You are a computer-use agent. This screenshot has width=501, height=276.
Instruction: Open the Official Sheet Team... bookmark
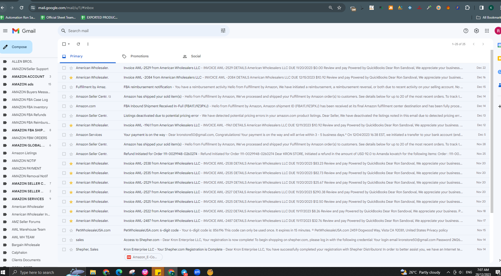(x=58, y=18)
